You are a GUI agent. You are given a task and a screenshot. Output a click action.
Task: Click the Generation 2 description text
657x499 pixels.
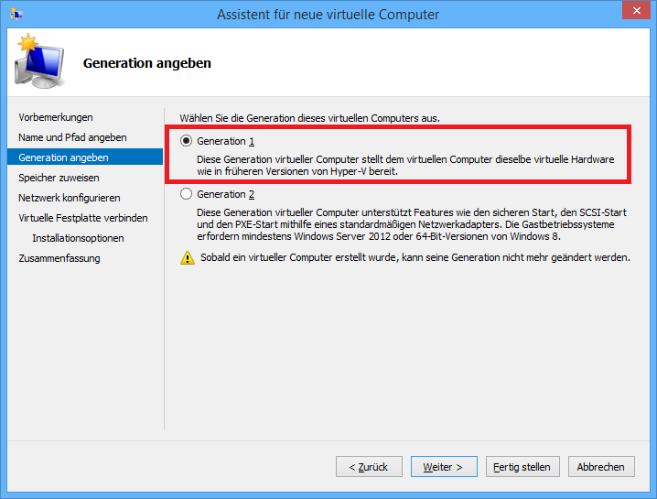[407, 225]
